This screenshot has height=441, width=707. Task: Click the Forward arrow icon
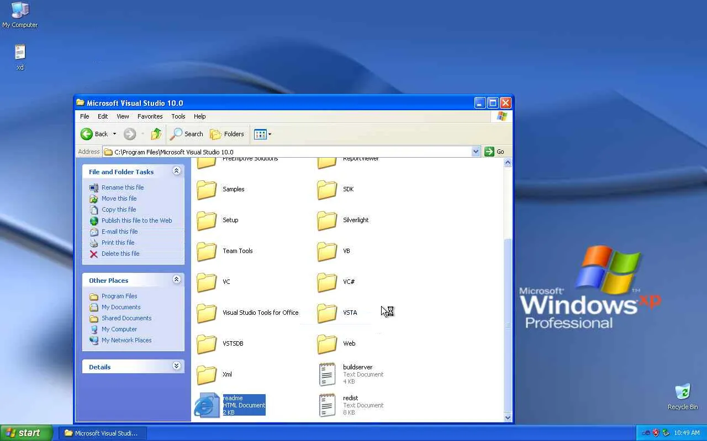(x=130, y=134)
